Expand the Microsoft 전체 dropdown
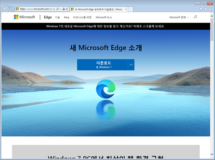Image resolution: width=215 pixels, height=160 pixels. tap(179, 17)
